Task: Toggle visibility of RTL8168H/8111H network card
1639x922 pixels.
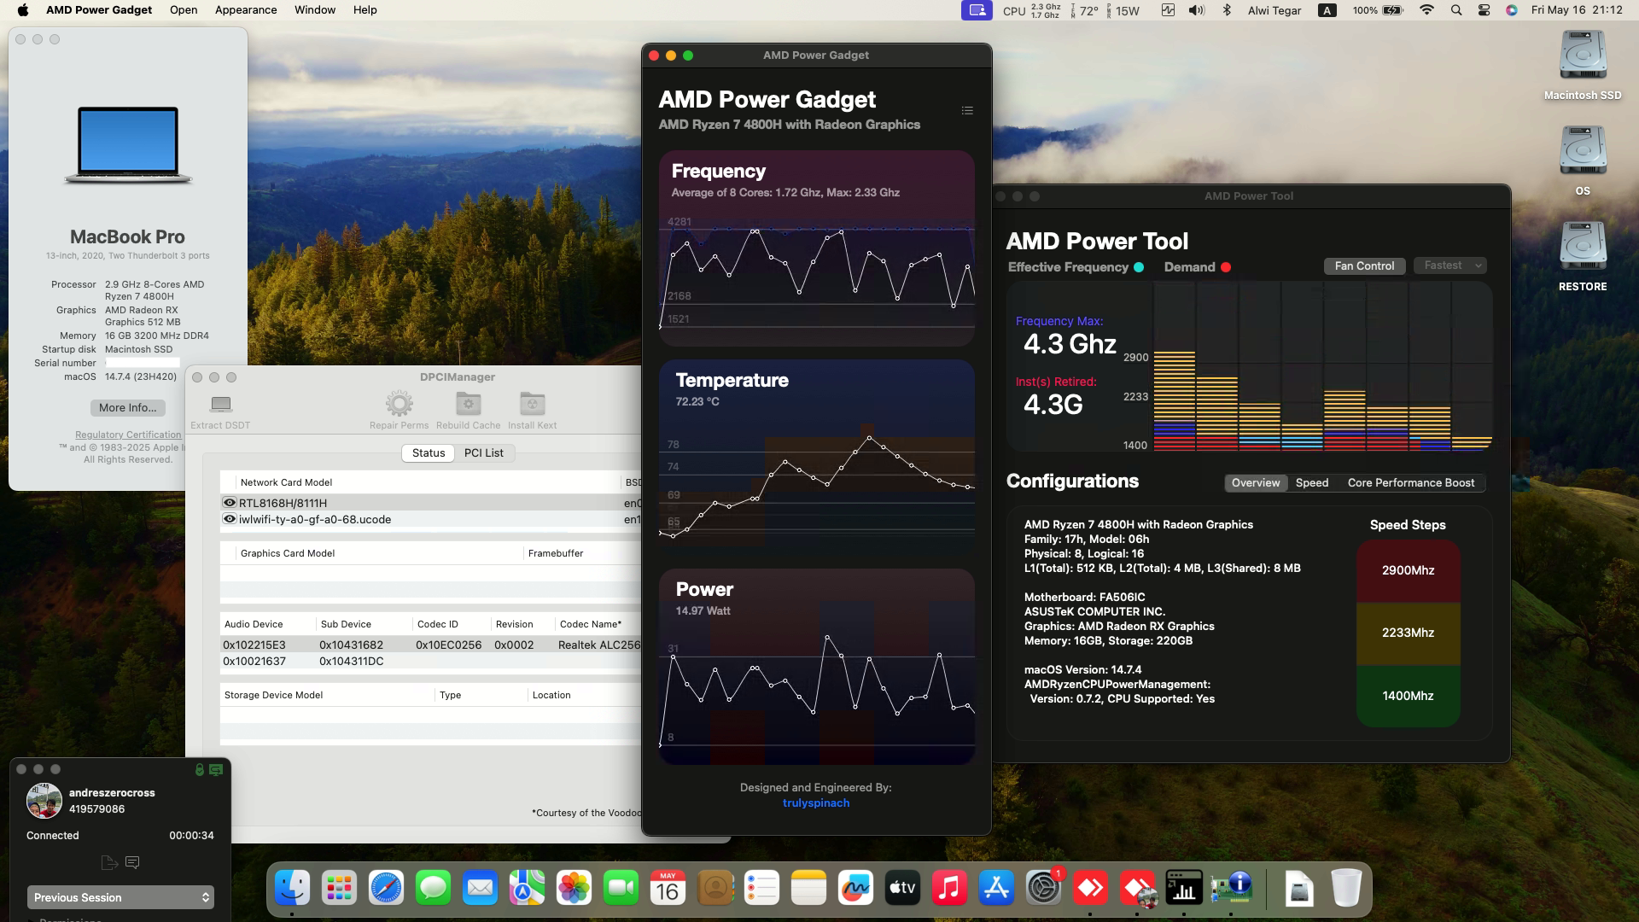Action: click(x=229, y=503)
